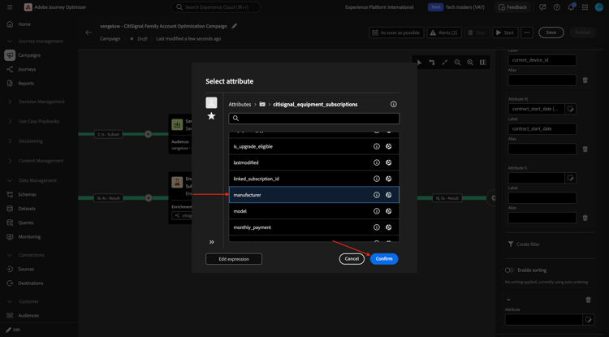
Task: Expand the Decisioning section
Action: [x=11, y=141]
